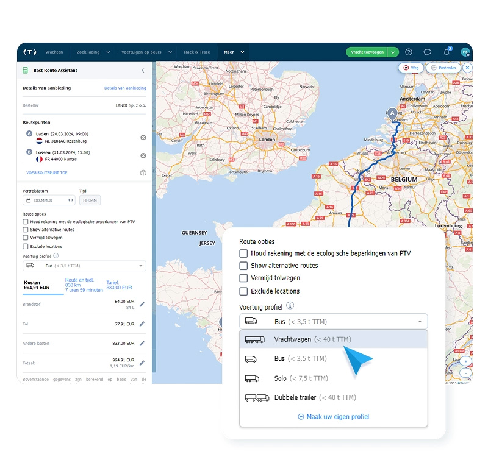Viewport: 488px width, 457px height.
Task: Remove the Laden route point A
Action: [x=143, y=138]
